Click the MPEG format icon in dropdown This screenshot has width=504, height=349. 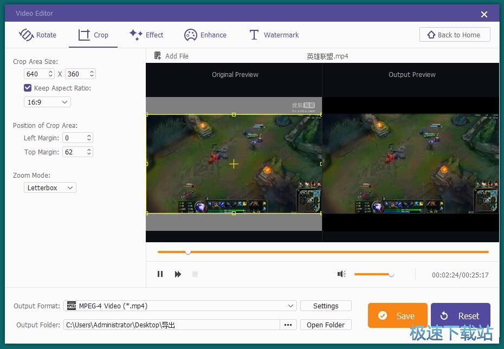72,306
